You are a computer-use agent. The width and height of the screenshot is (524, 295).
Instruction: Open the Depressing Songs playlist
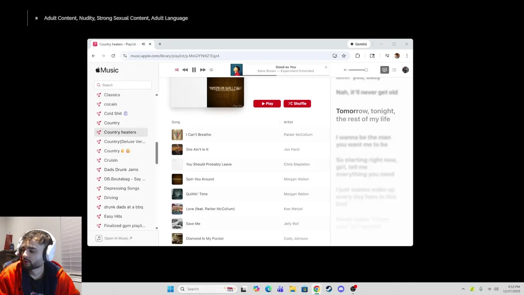(122, 188)
